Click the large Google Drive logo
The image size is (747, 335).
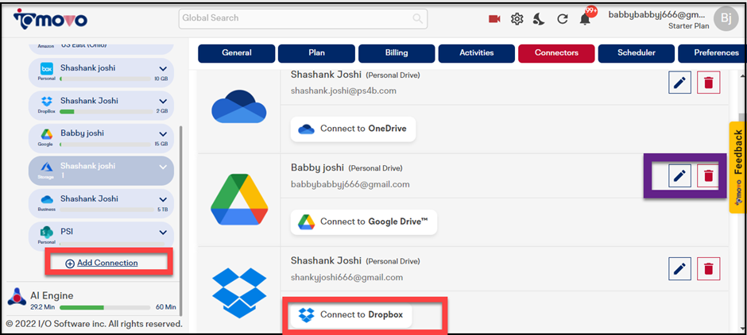coord(239,199)
